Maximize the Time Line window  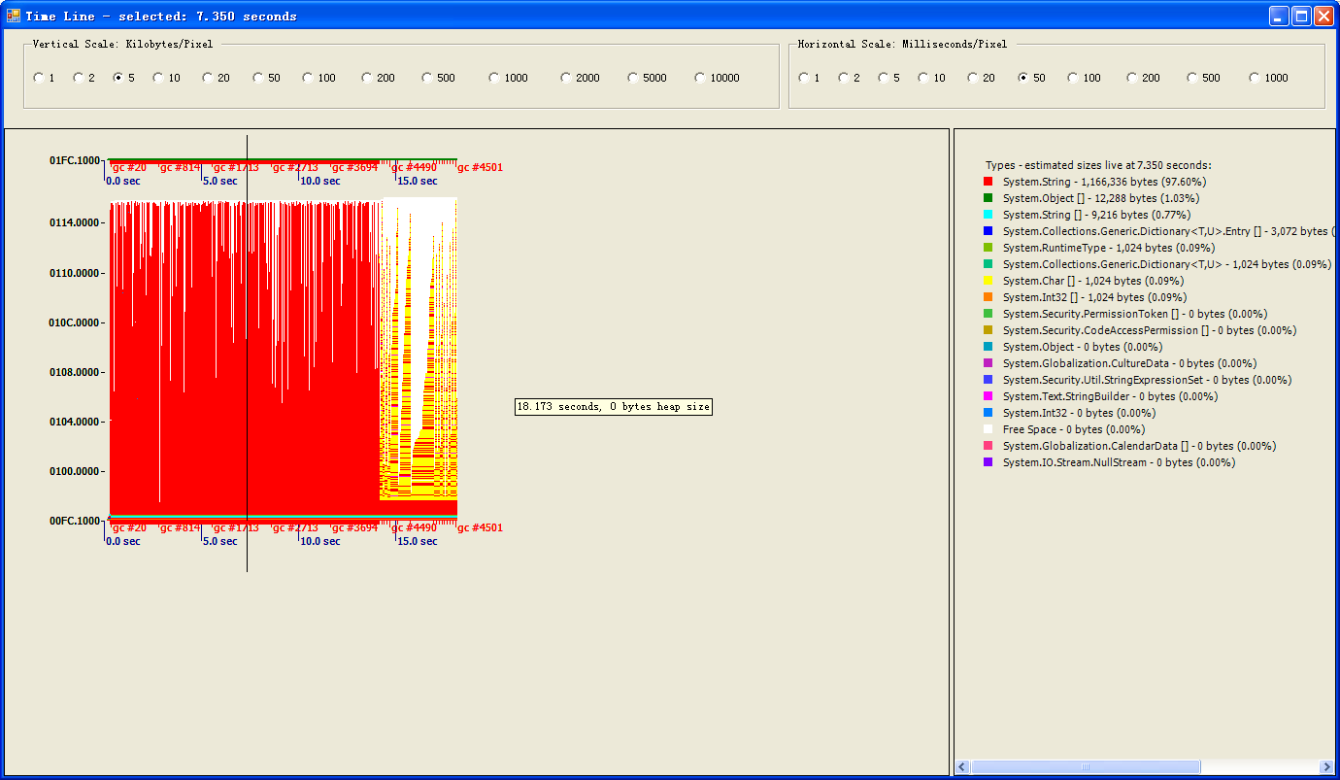click(x=1301, y=16)
